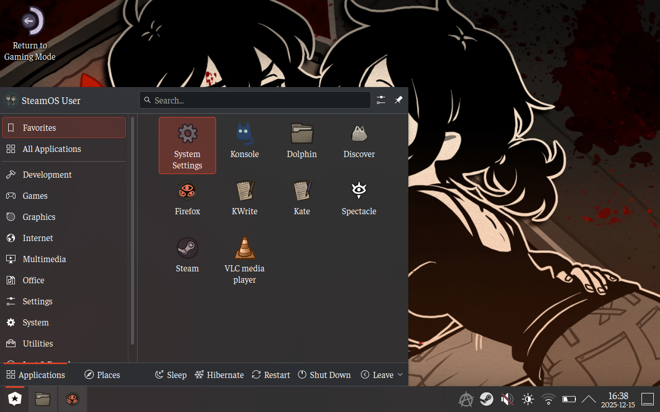
Task: Browse the Multimedia category
Action: pyautogui.click(x=64, y=259)
